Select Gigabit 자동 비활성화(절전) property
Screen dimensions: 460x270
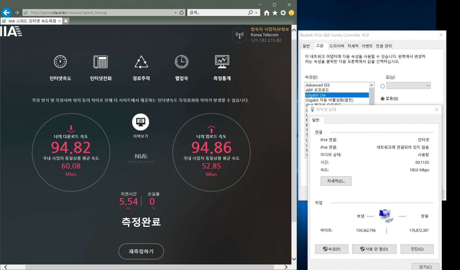337,100
